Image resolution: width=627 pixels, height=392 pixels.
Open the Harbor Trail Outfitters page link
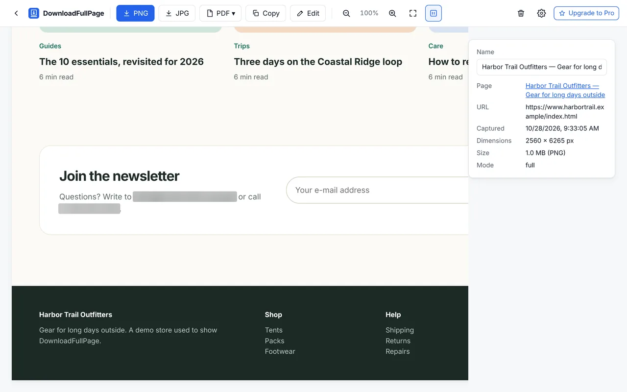(565, 90)
